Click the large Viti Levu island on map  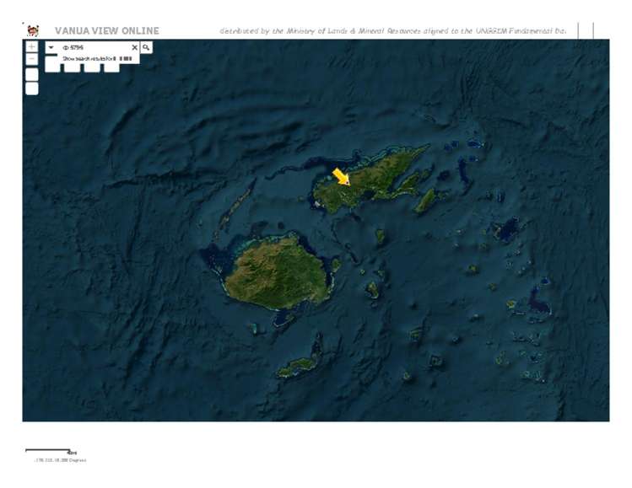tap(273, 271)
